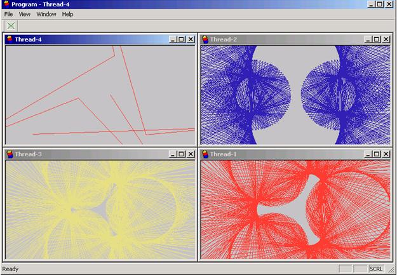The height and width of the screenshot is (275, 397).
Task: Close the Thread-2 child window
Action: point(386,39)
